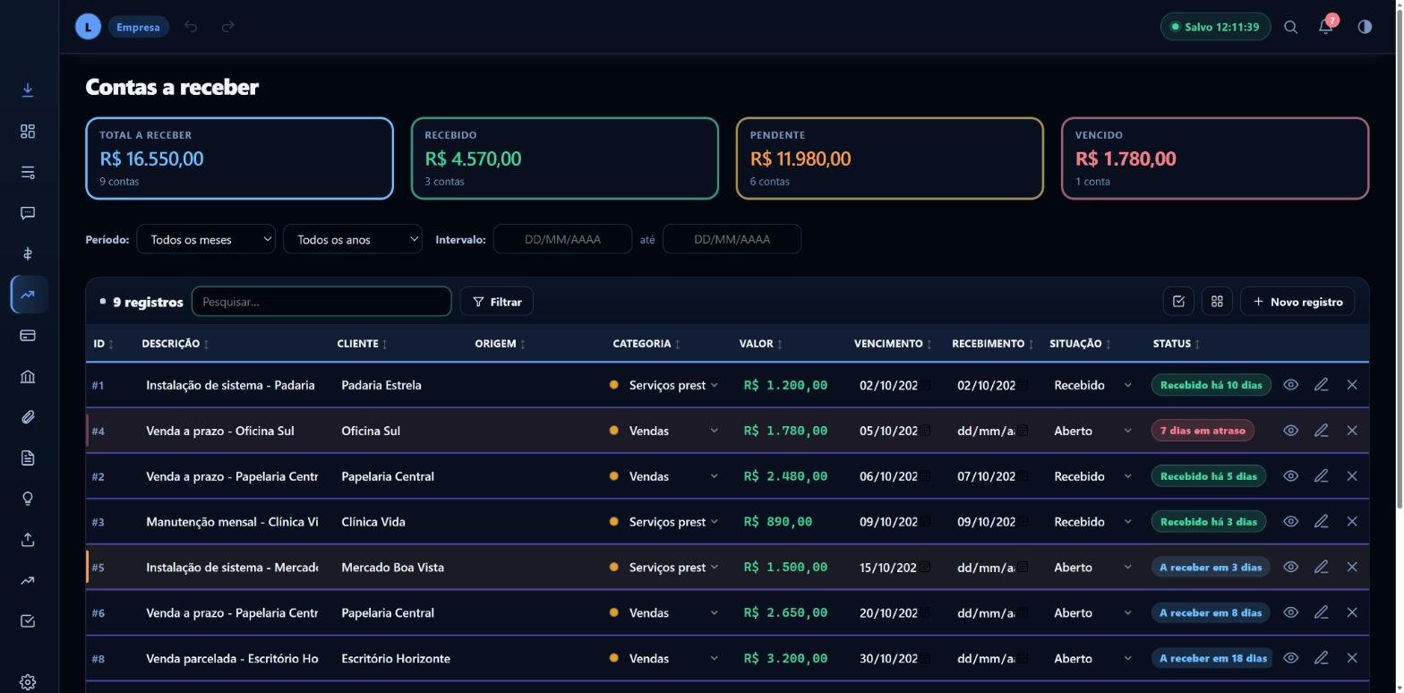Open the bank building sidebar icon

28,376
